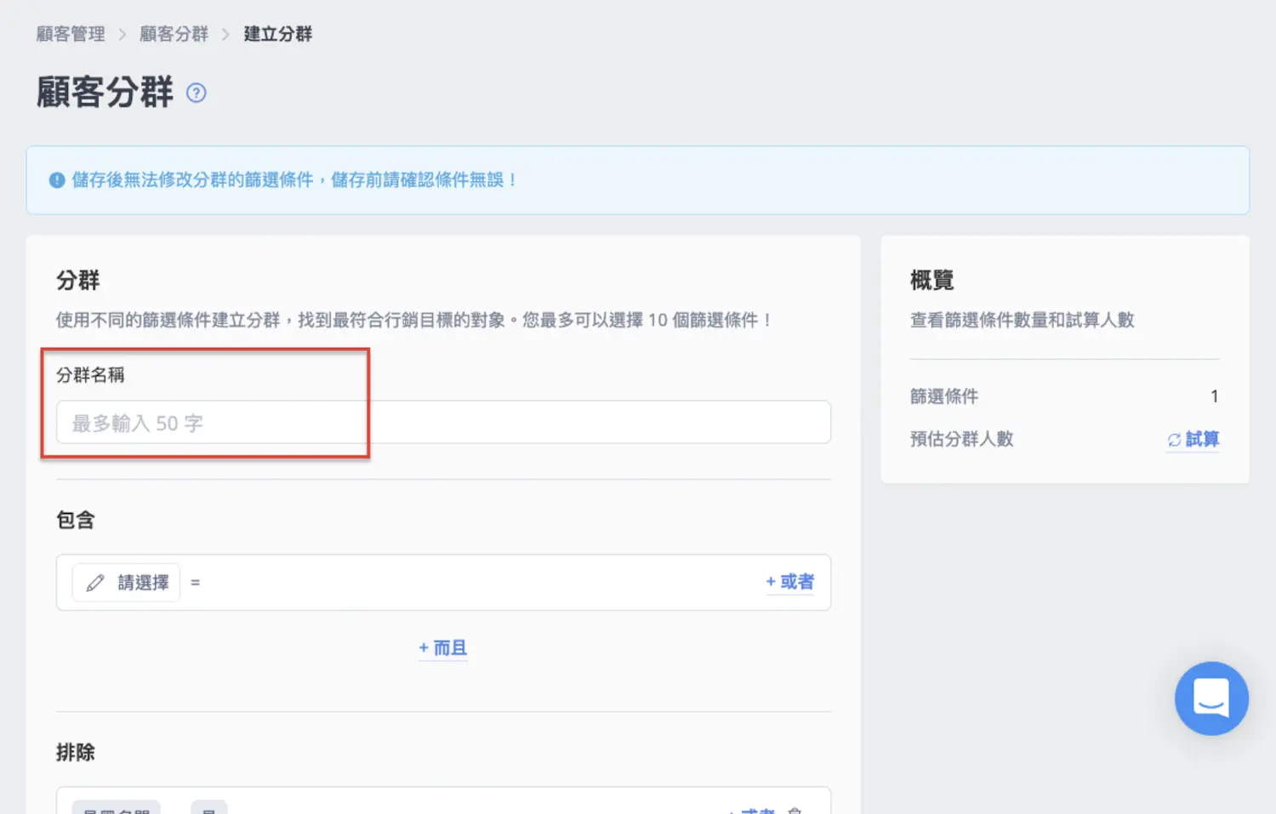Click the refresh icon beside the 試算 link
Screen dimensions: 1276x814
(1175, 440)
